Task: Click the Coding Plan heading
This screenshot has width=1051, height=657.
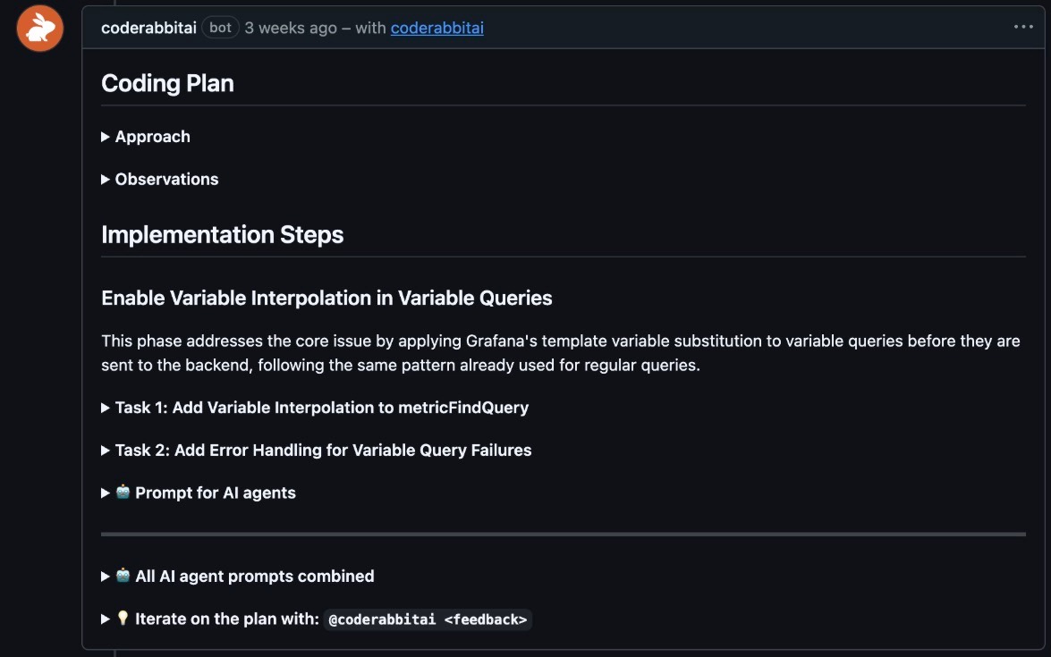Action: [x=167, y=83]
